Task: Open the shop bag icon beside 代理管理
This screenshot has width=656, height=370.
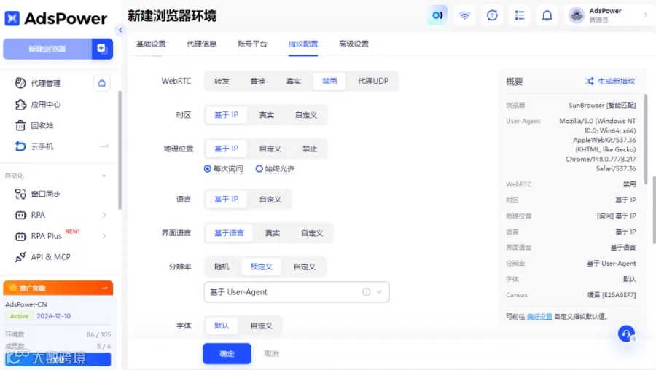Action: click(x=101, y=83)
